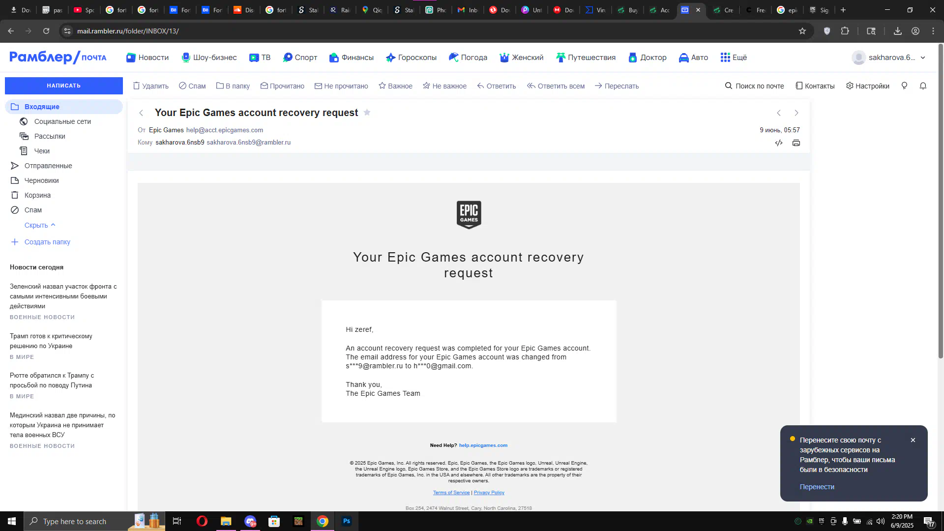Print the email

coord(796,143)
